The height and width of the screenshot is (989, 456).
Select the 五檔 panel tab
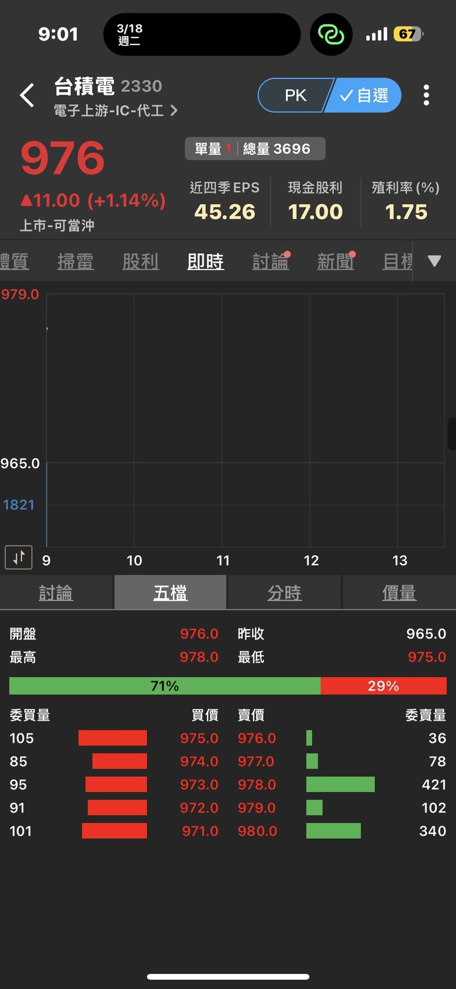pyautogui.click(x=170, y=592)
